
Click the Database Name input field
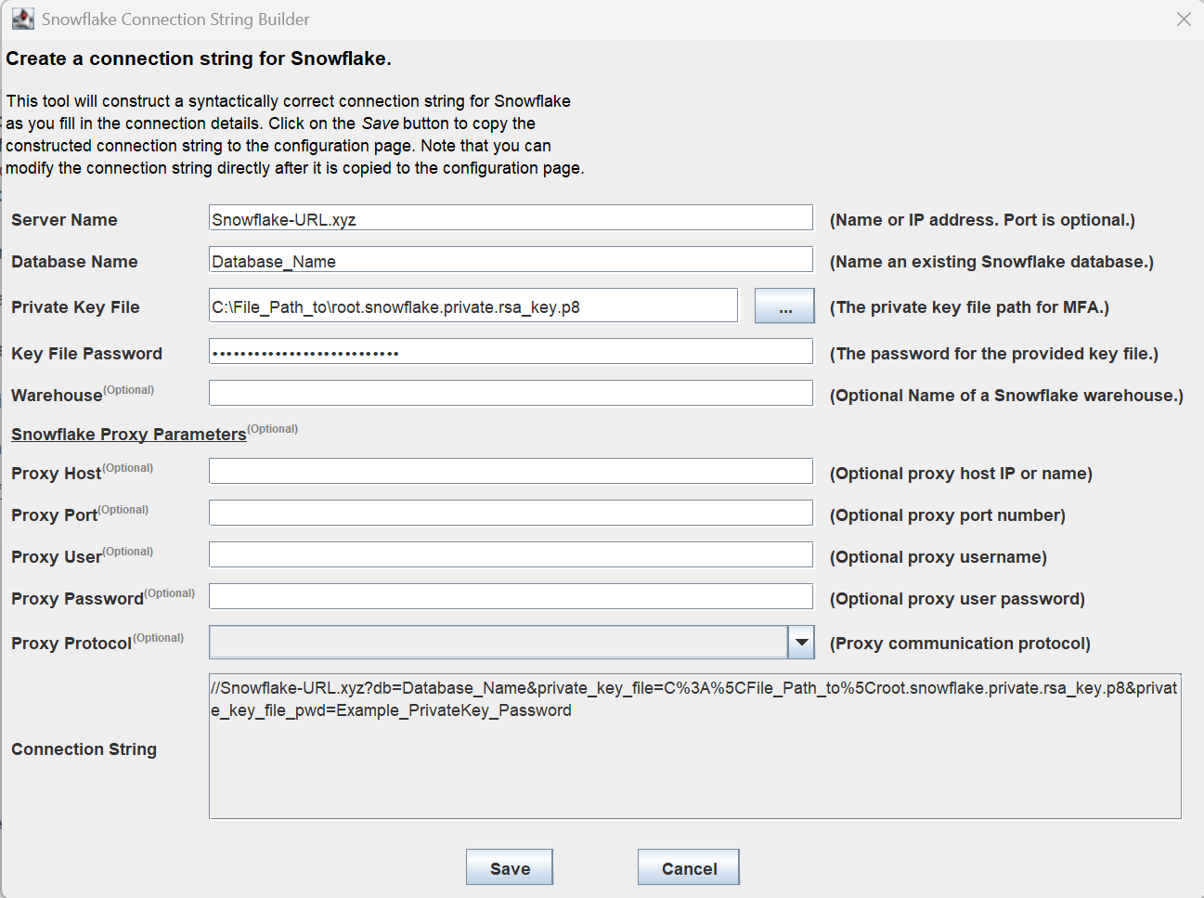tap(511, 260)
